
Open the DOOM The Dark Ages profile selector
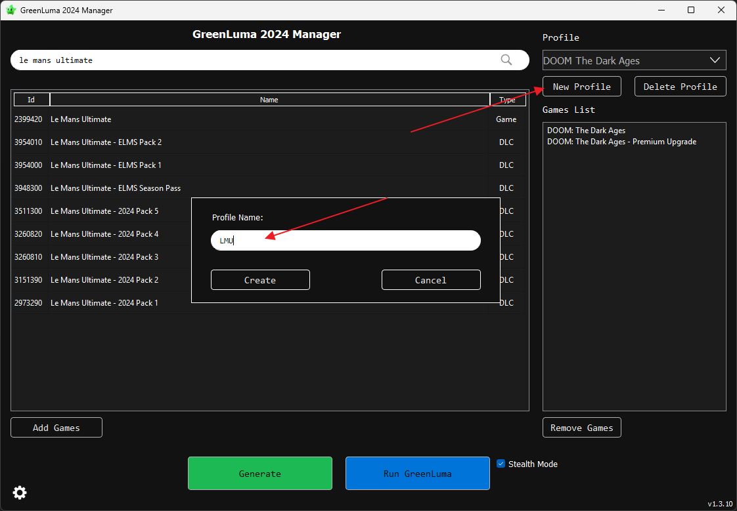(624, 60)
